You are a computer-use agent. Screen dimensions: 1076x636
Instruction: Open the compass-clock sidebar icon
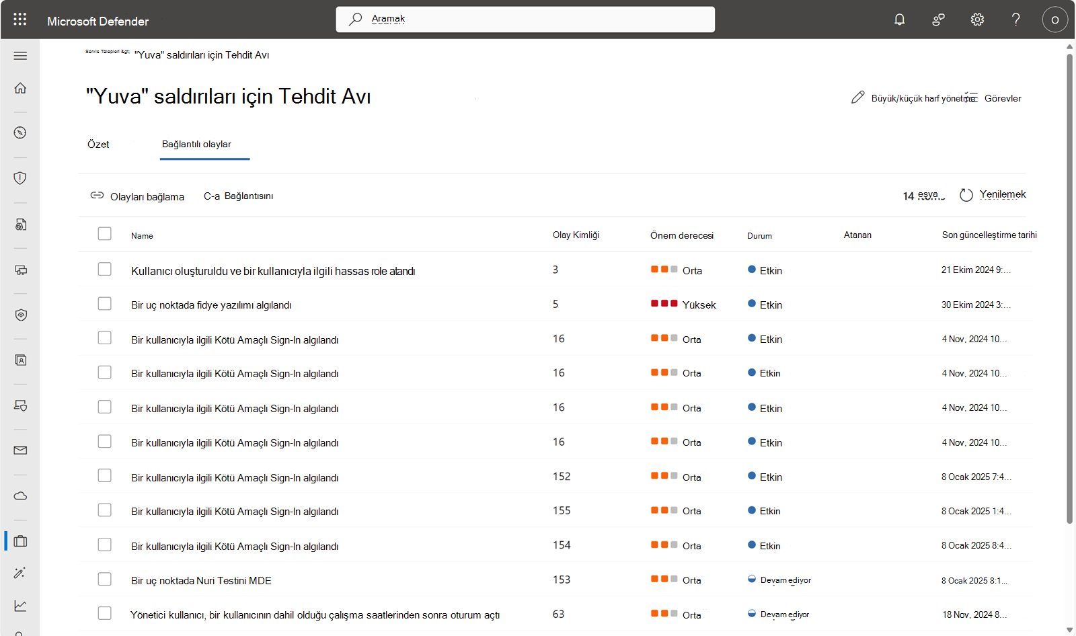pyautogui.click(x=20, y=132)
